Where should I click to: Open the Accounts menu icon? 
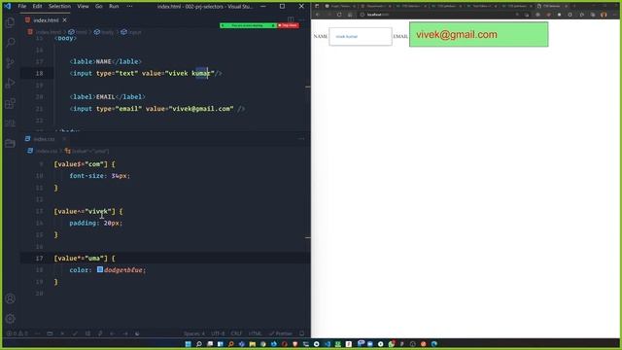point(11,298)
